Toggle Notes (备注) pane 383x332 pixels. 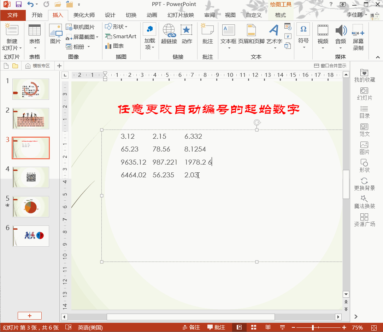191,327
